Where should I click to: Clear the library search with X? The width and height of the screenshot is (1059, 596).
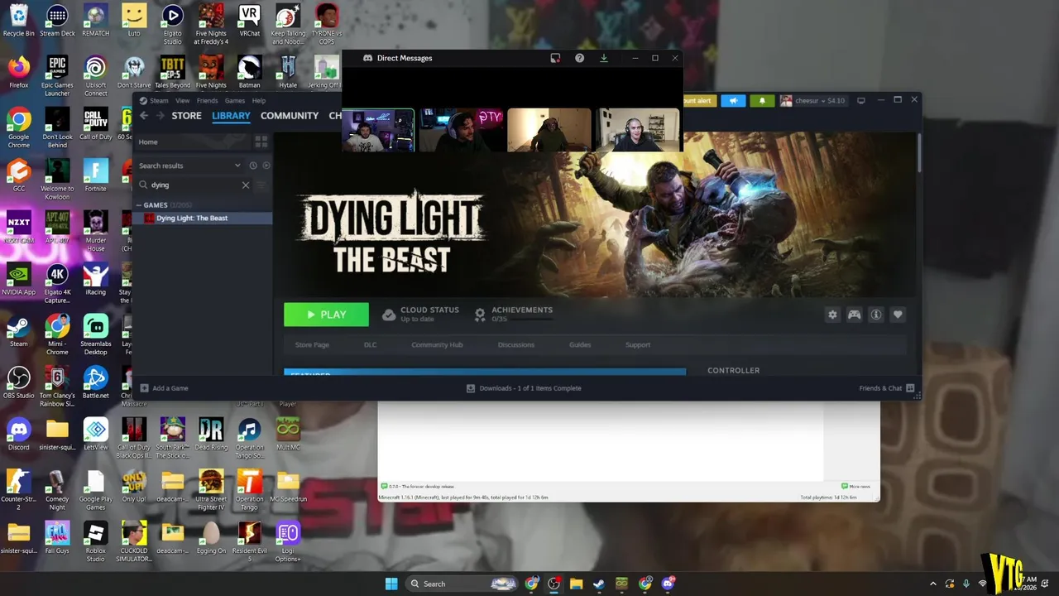click(246, 185)
